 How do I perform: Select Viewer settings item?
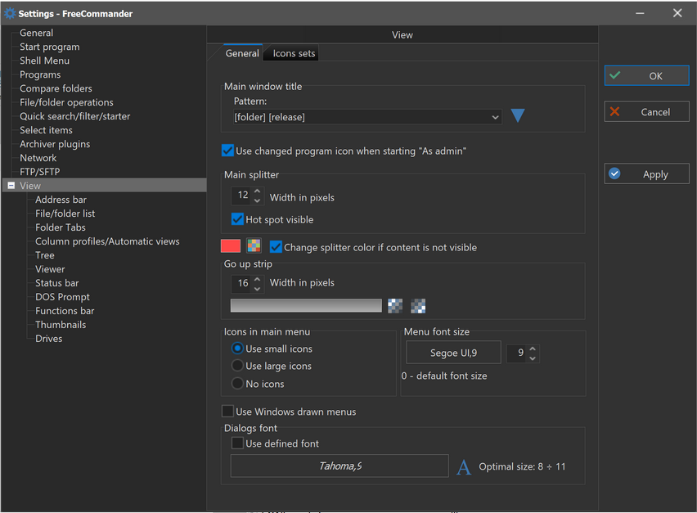[50, 269]
